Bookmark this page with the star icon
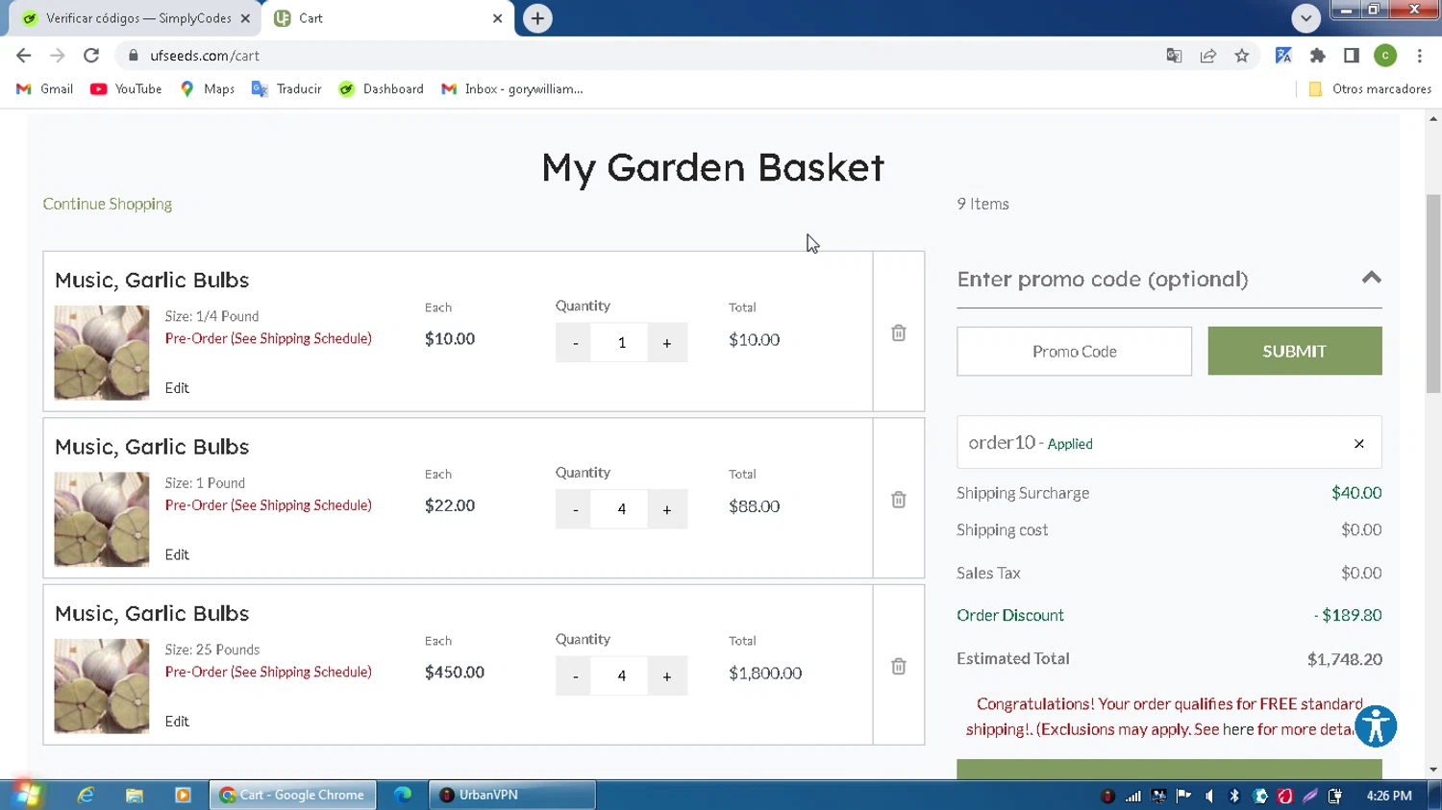This screenshot has height=810, width=1442. click(1242, 56)
